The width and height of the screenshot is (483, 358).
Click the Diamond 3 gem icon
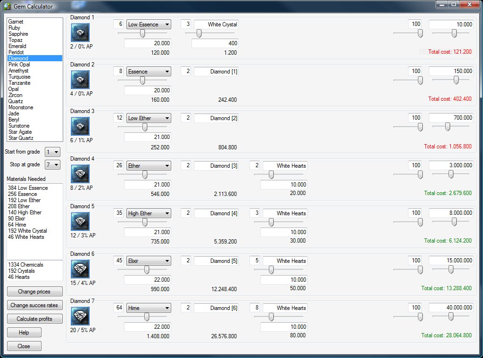click(x=80, y=126)
